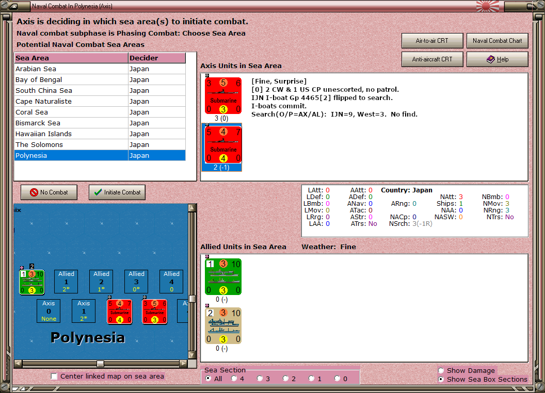Screen dimensions: 545x393
Task: Click the Japanese rising sun flag icon
Action: 487,6
